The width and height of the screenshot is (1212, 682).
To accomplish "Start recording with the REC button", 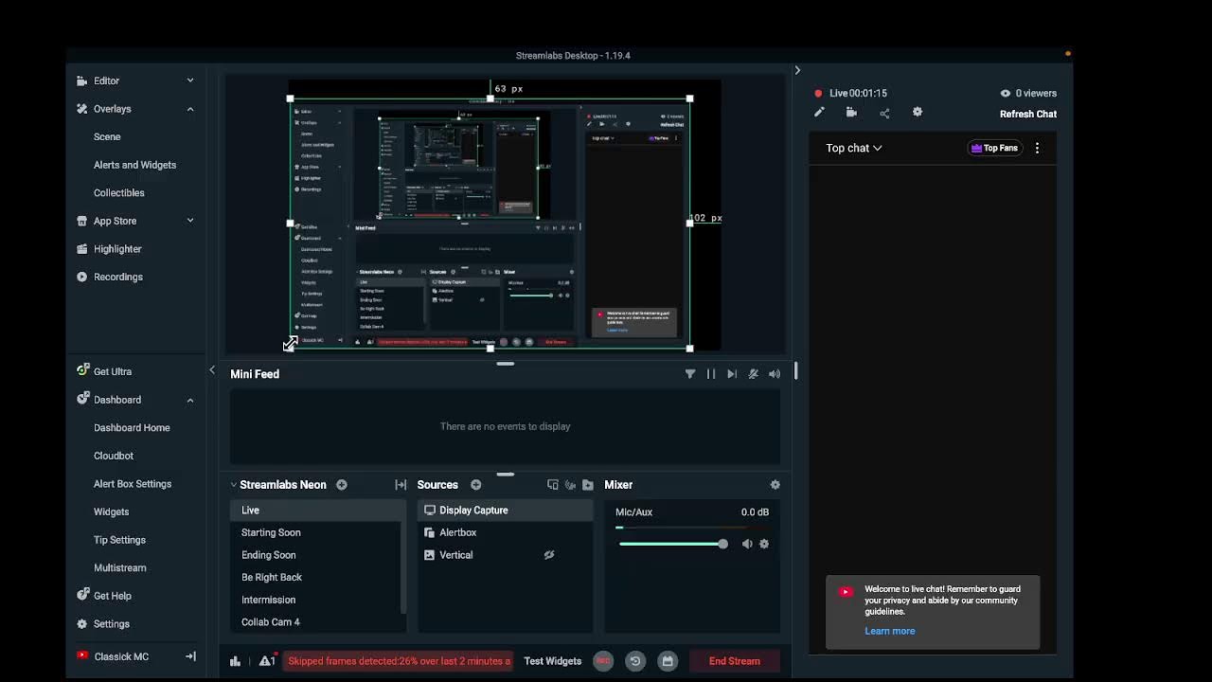I will click(603, 661).
